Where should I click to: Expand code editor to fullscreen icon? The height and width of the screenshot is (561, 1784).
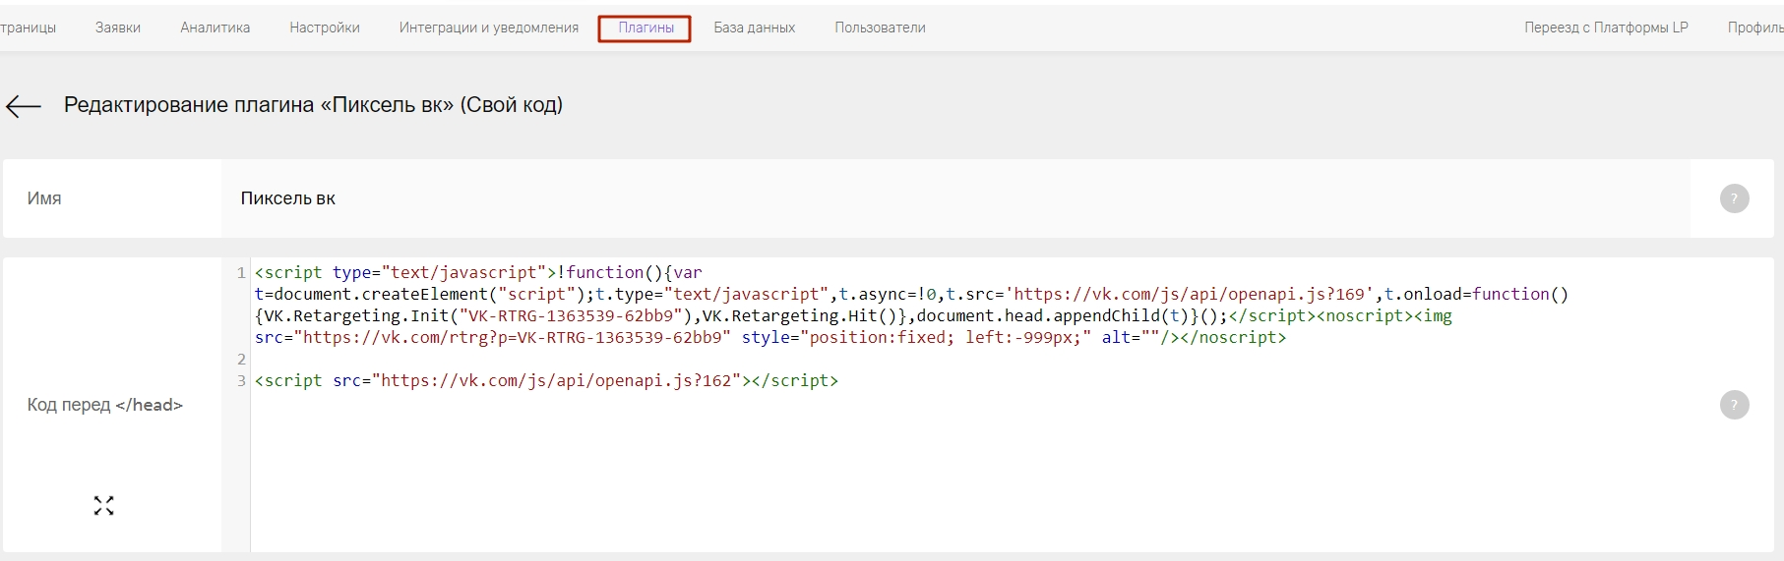103,506
